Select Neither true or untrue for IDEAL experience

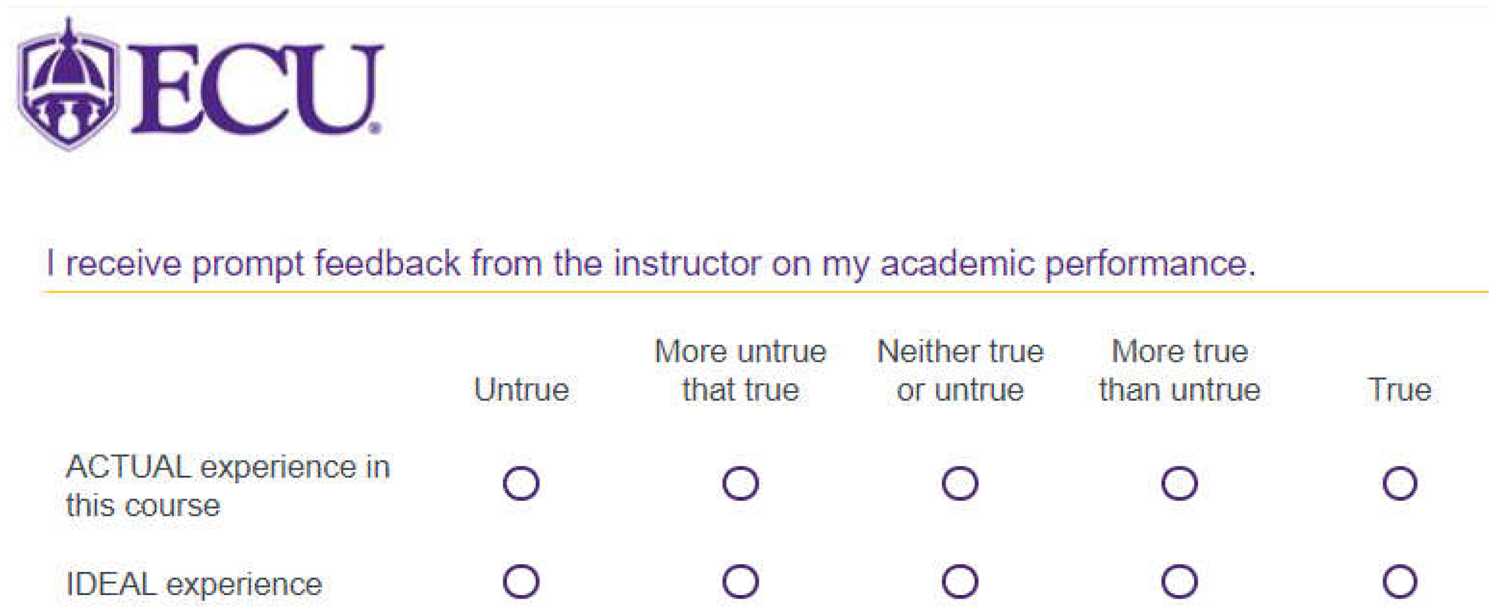tap(960, 581)
